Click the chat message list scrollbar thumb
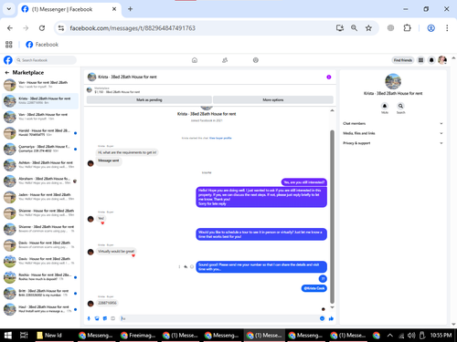Image resolution: width=457 pixels, height=342 pixels. point(332,217)
